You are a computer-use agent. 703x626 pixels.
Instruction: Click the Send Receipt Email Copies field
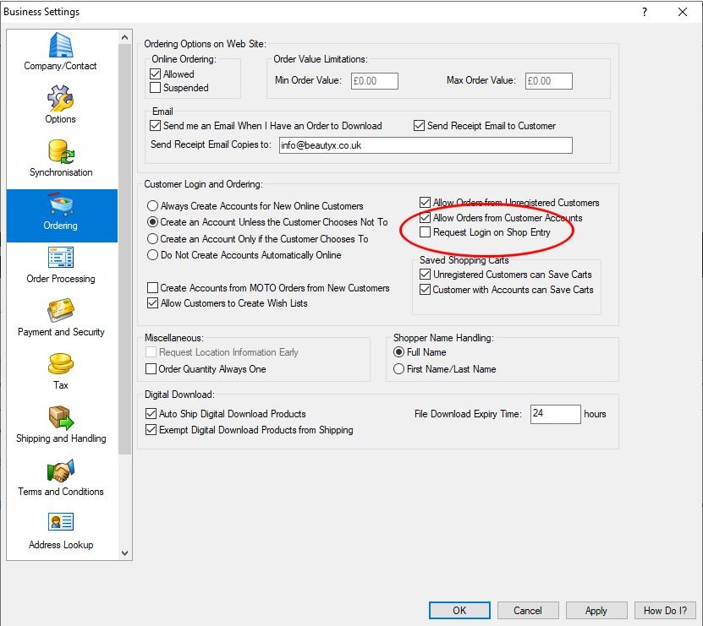pyautogui.click(x=424, y=145)
